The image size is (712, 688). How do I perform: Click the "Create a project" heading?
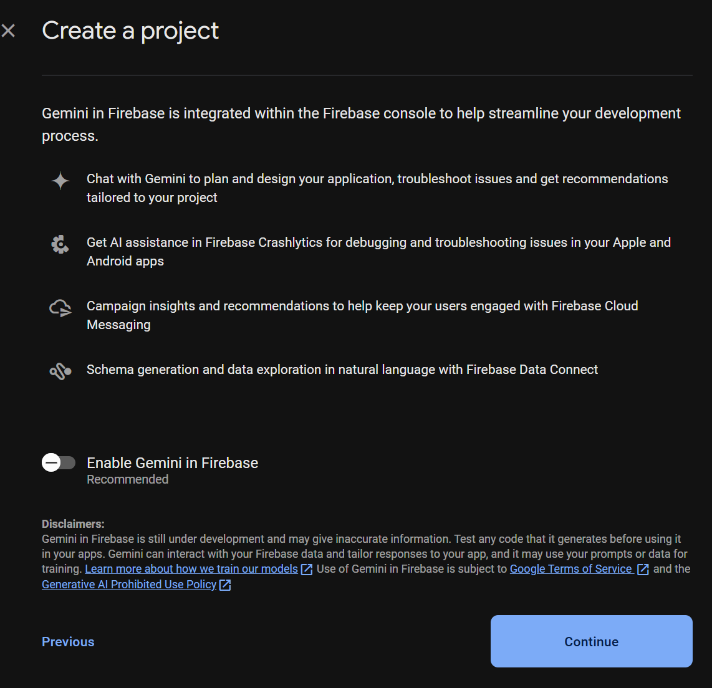coord(130,30)
